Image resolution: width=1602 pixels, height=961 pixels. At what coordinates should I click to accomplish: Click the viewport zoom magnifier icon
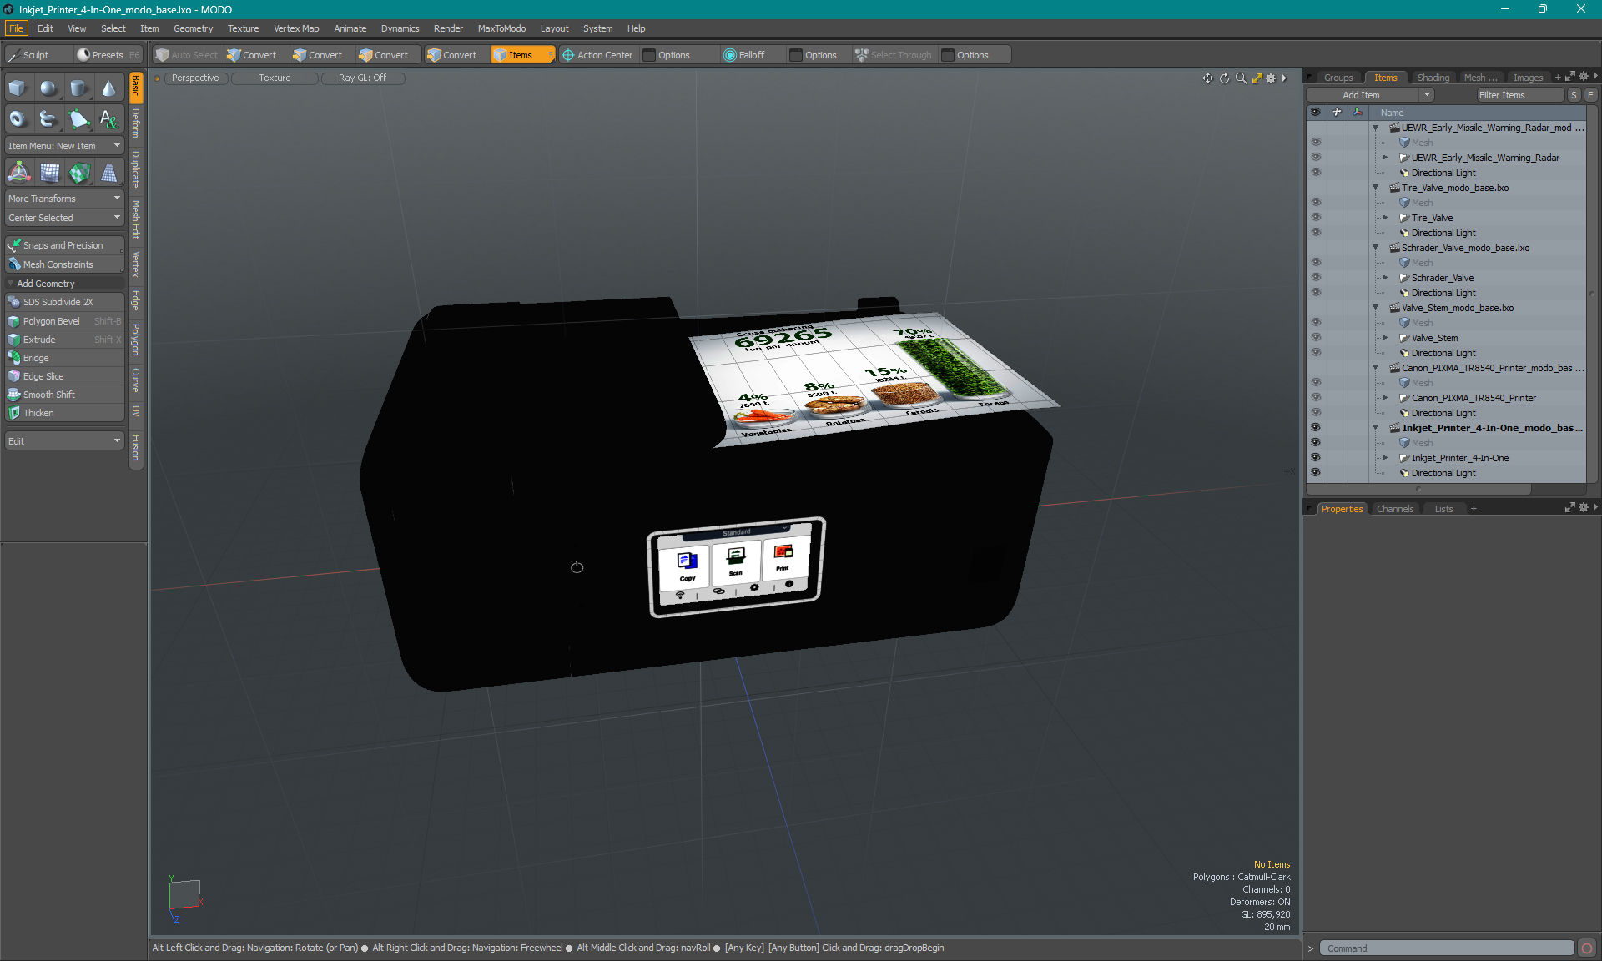click(x=1241, y=78)
